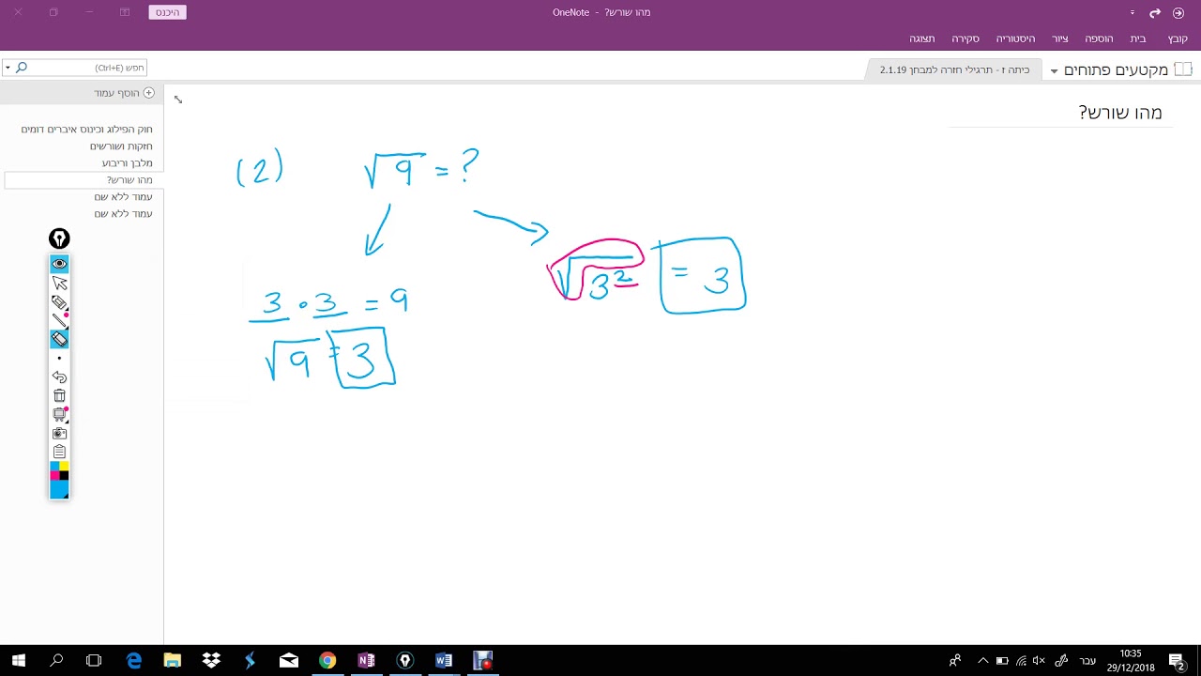1201x676 pixels.
Task: Click the היכנס sign-in button
Action: click(167, 12)
